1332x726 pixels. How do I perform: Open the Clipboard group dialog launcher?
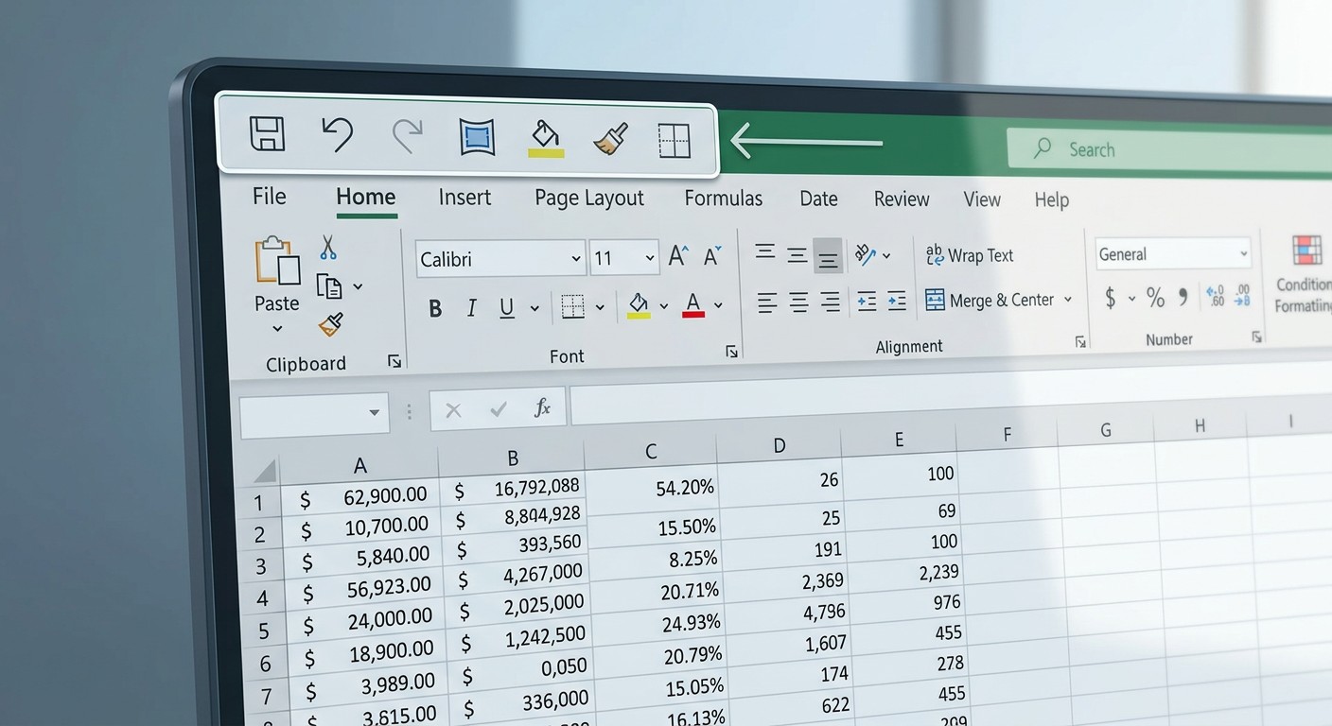pos(394,361)
